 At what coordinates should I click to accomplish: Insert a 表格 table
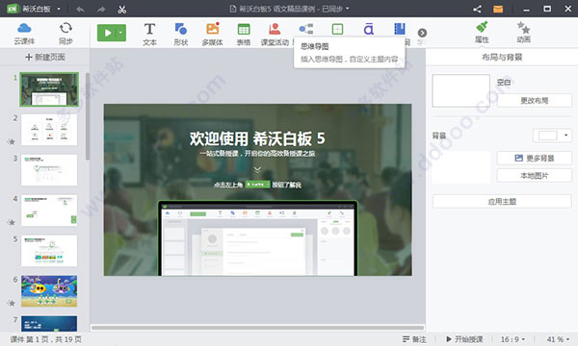click(244, 34)
